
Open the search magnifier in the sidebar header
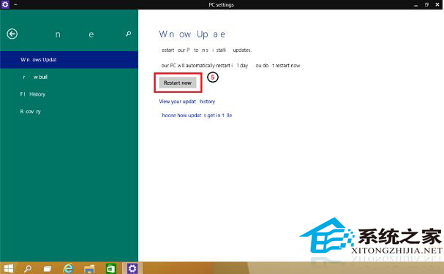(x=128, y=34)
